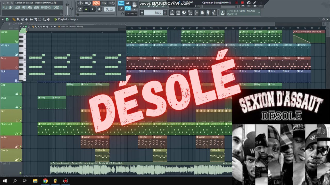The width and height of the screenshot is (330, 185).
Task: Mute the Guitar track green LED
Action: (20, 147)
